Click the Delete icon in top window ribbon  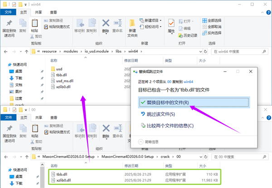[106, 25]
